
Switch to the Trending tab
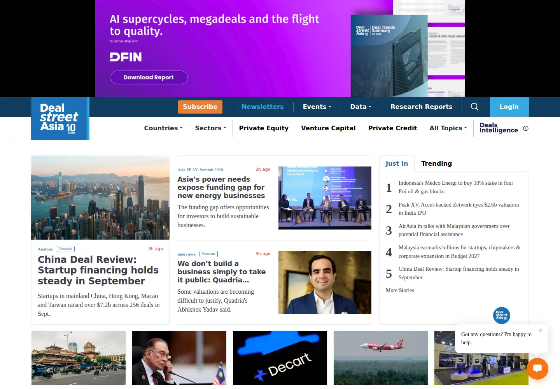(436, 163)
